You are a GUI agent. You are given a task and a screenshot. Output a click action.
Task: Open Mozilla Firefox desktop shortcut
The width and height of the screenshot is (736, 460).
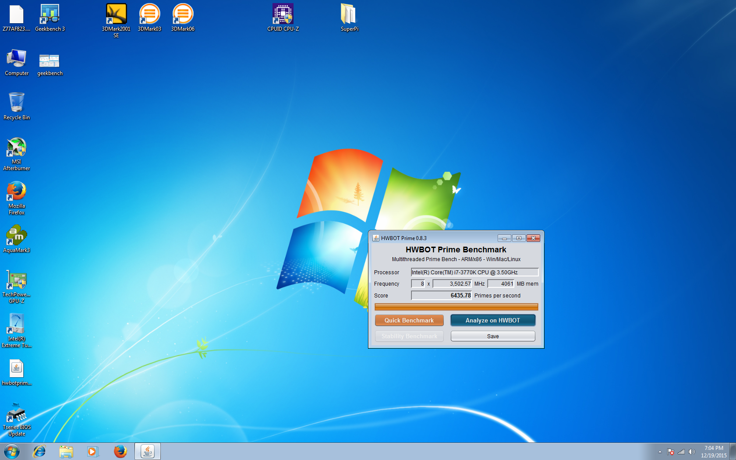17,198
